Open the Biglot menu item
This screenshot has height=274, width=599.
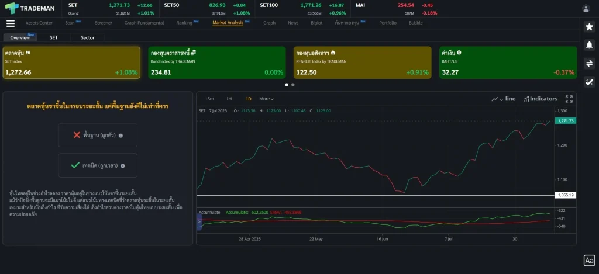[316, 23]
